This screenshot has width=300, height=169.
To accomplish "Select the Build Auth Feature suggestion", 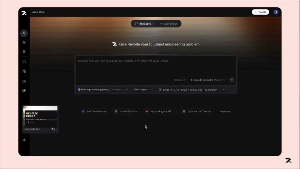I will 94,111.
